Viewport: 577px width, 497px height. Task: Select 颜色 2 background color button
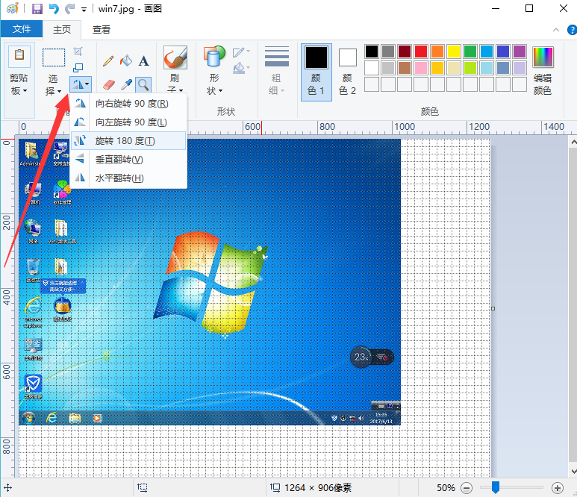(347, 72)
